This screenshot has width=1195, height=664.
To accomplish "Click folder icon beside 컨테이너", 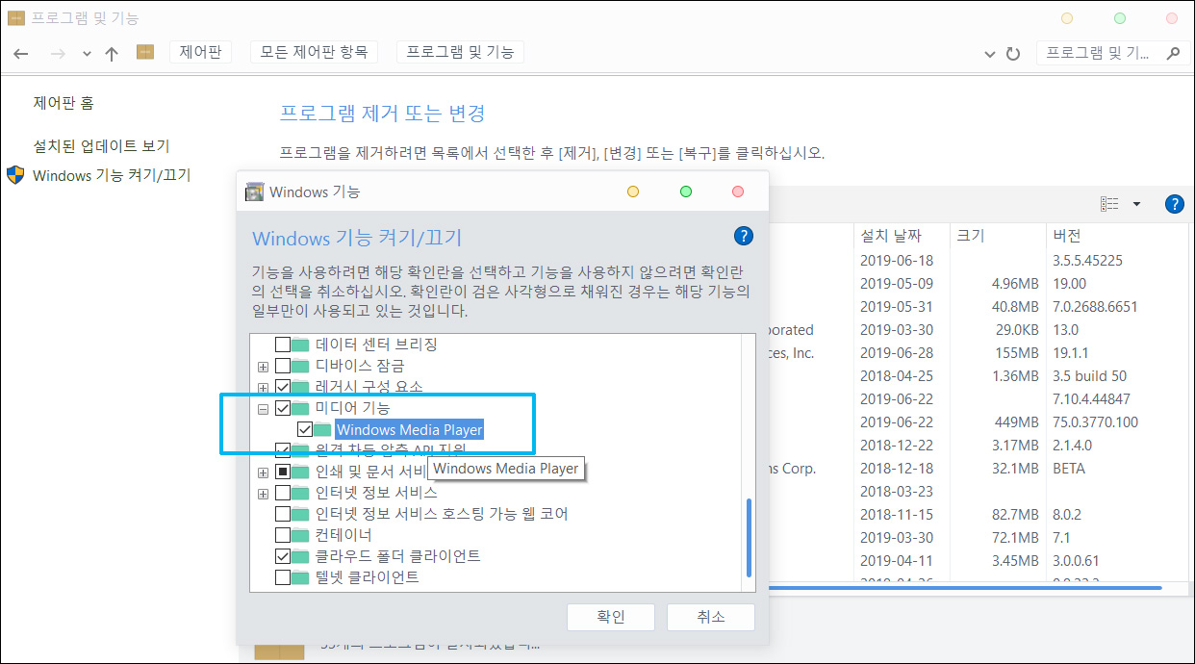I will 301,535.
